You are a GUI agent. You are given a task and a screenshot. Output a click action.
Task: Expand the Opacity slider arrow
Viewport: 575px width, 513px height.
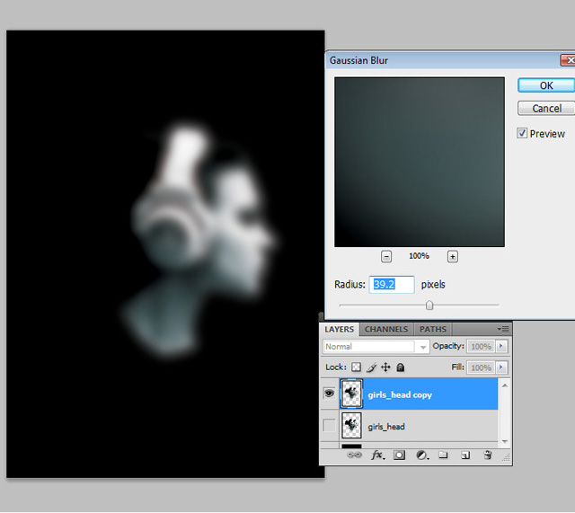(501, 347)
